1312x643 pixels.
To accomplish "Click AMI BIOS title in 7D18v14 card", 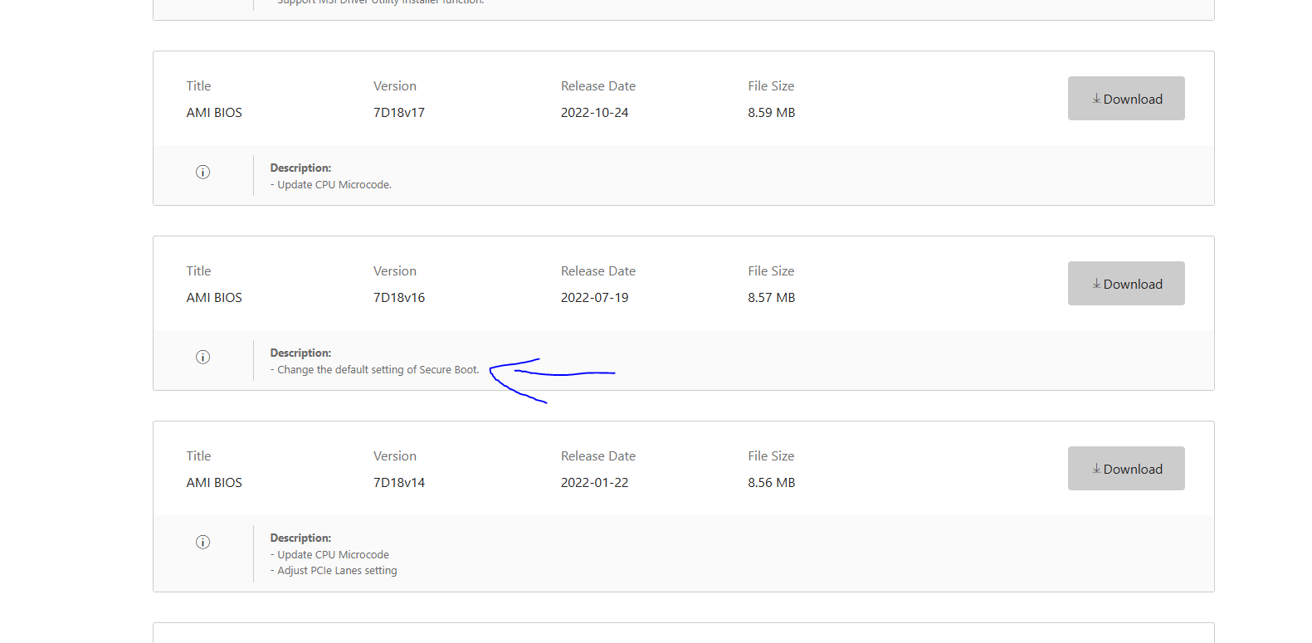I will [214, 483].
